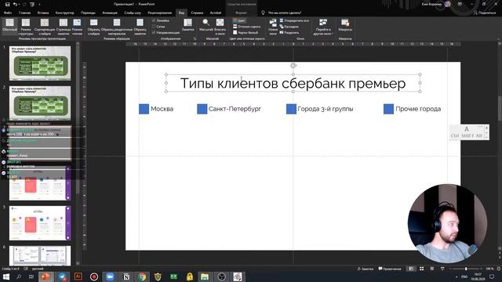Open the Design (Конструктор) tab

(64, 13)
